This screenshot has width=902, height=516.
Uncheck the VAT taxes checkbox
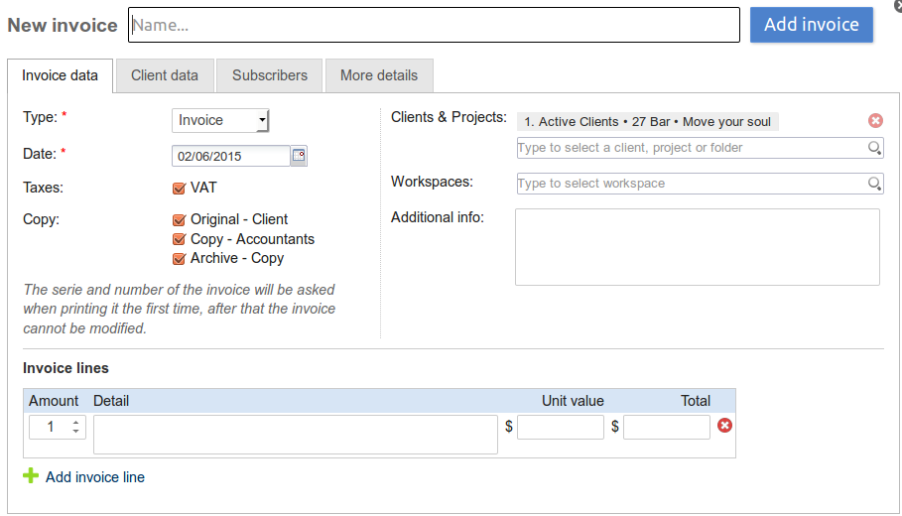coord(180,188)
